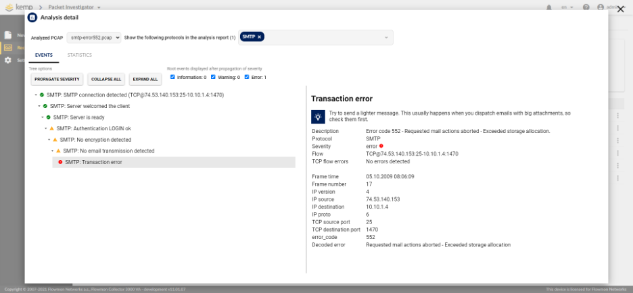This screenshot has width=633, height=293.
Task: Expand the protocols selection dropdown arrow
Action: point(386,38)
